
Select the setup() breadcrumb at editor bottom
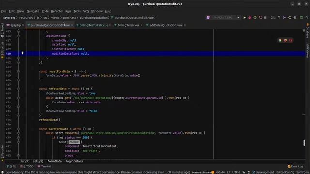(x=38, y=161)
